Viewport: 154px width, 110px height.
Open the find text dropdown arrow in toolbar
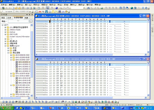coord(84,8)
